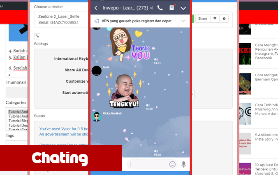Image resolution: width=278 pixels, height=175 pixels.
Task: Open 5 Aplikasi Insta Story article
Action: [x=266, y=137]
